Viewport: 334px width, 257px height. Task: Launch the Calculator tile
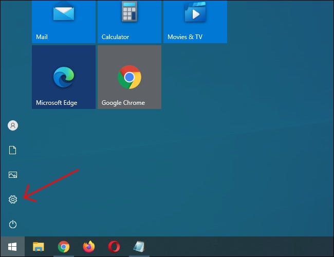click(x=129, y=22)
